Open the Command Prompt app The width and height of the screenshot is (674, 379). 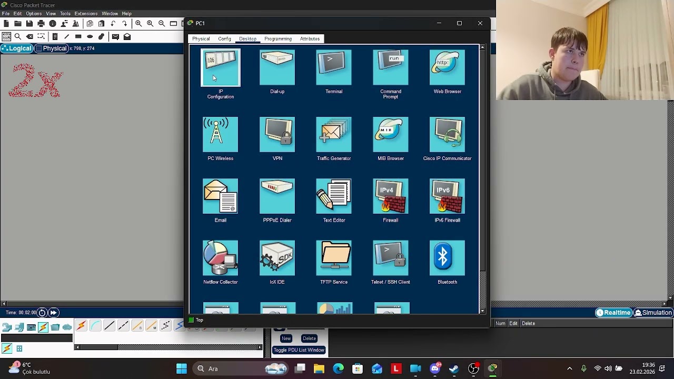391,68
